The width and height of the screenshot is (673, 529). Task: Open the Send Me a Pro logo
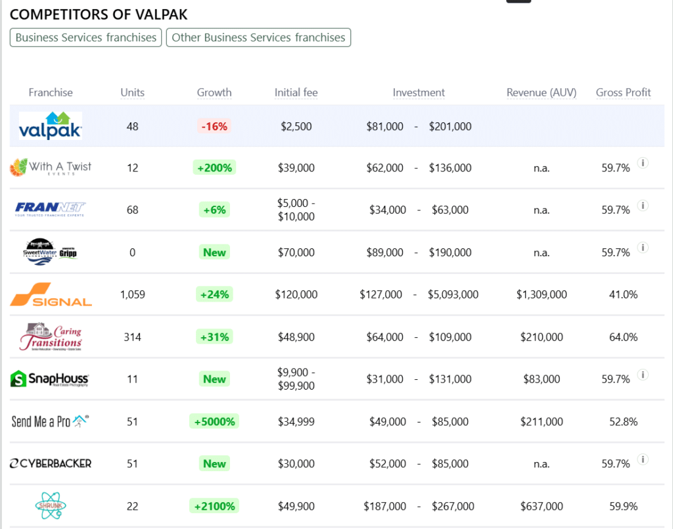[50, 421]
